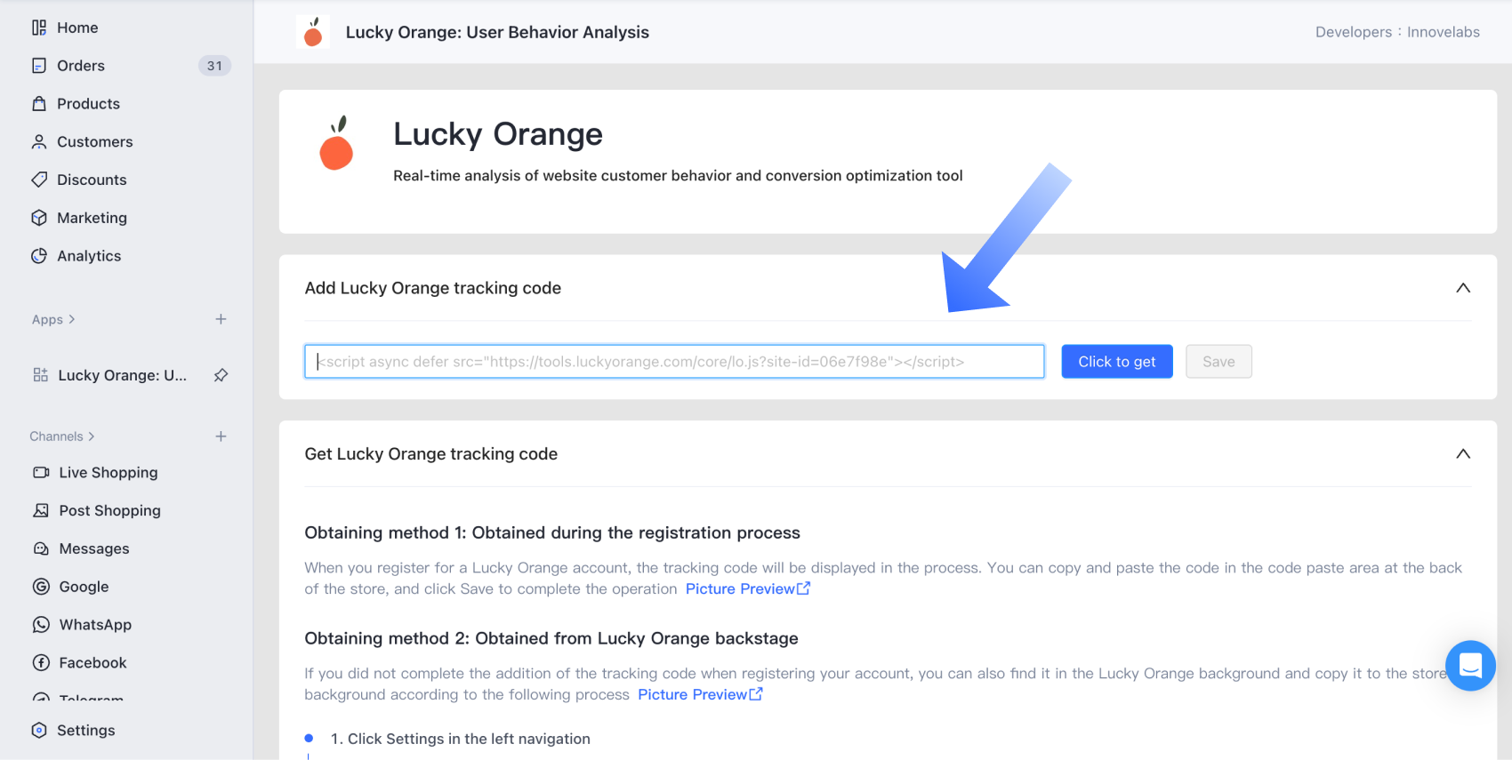Viewport: 1512px width, 760px height.
Task: Click the Click to get button
Action: click(1117, 362)
